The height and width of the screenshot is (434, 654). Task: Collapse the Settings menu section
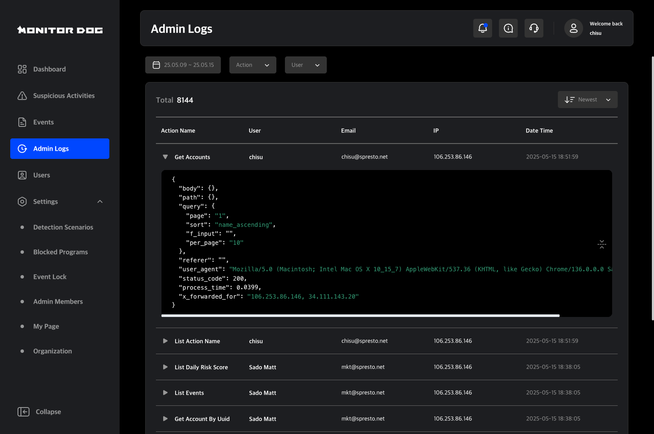[100, 202]
